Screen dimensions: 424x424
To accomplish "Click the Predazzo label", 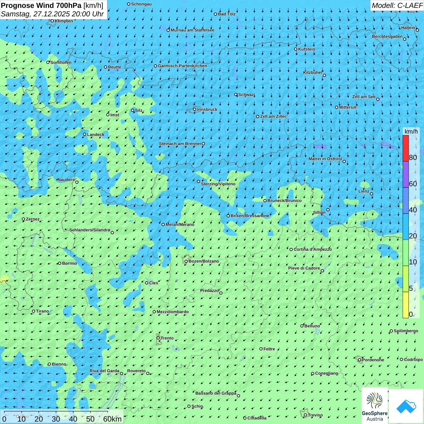I will point(209,290).
